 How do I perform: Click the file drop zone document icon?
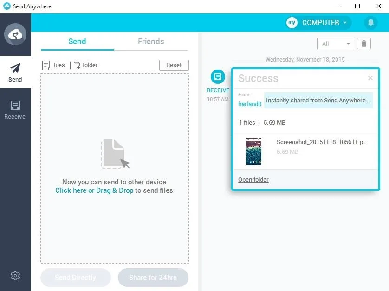(115, 154)
